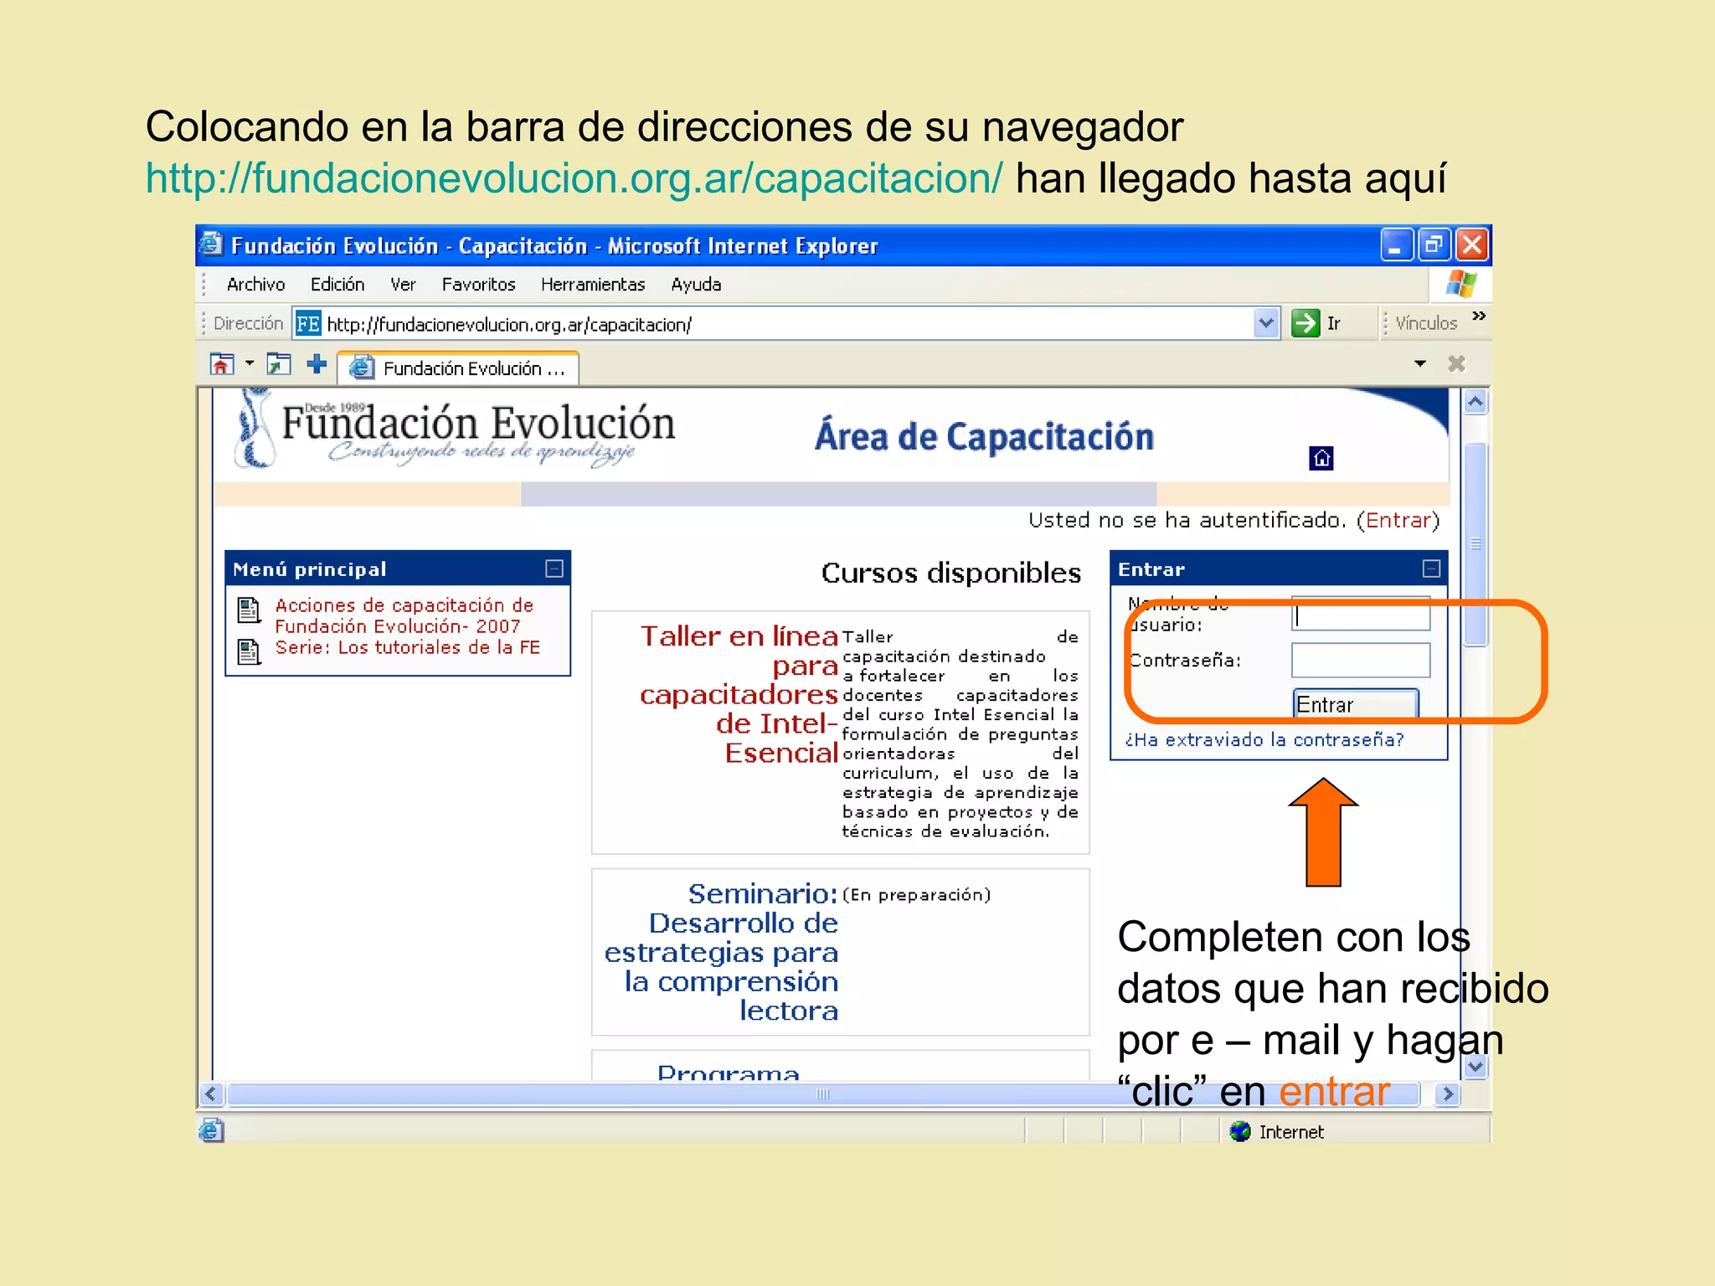Open the Herramientas menu
The image size is (1715, 1286).
pos(592,285)
